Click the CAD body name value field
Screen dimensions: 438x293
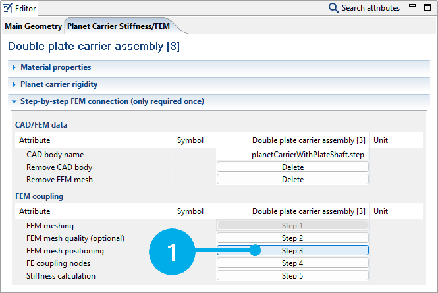(x=292, y=155)
